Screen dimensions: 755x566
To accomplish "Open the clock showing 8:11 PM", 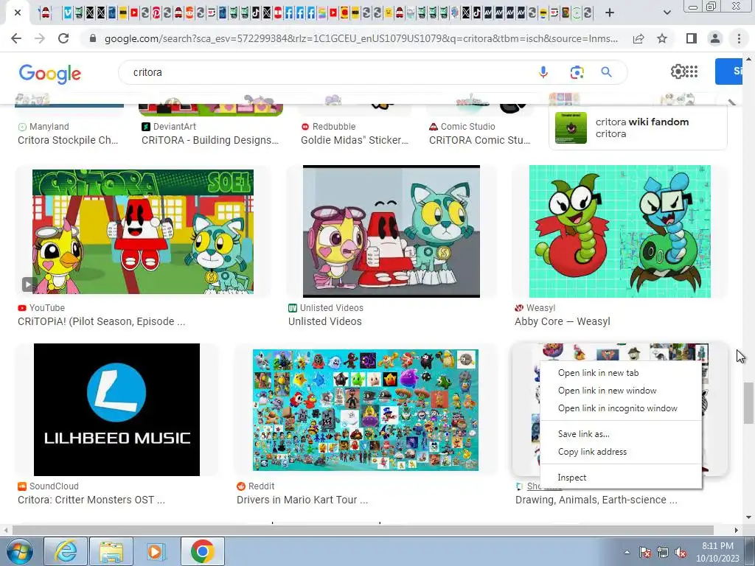I will (x=717, y=552).
